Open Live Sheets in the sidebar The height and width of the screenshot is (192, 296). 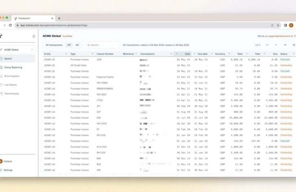[11, 85]
